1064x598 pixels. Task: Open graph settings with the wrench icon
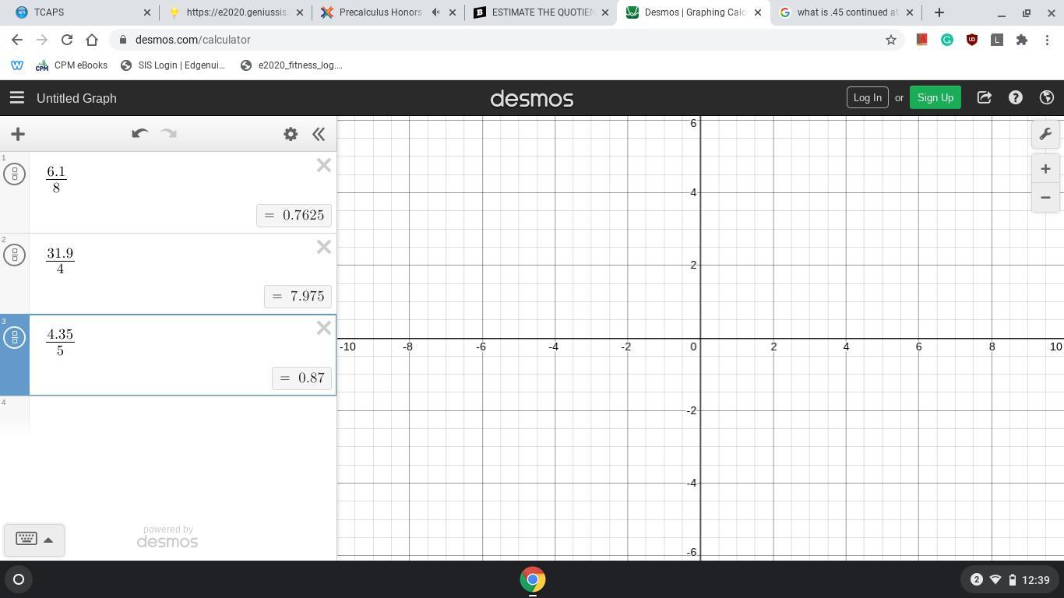(x=1045, y=133)
